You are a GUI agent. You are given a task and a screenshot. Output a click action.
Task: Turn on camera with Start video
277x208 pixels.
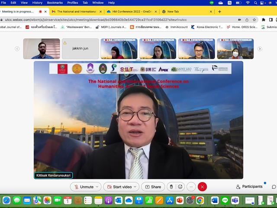click(x=119, y=187)
